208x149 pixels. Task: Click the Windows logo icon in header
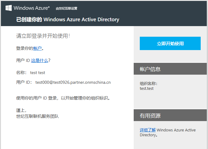coord(9,8)
